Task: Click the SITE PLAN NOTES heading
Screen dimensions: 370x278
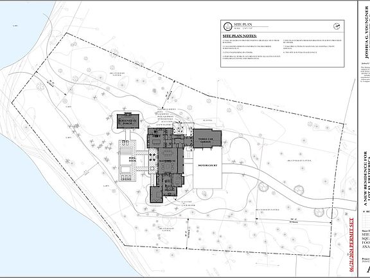Action: 240,36
